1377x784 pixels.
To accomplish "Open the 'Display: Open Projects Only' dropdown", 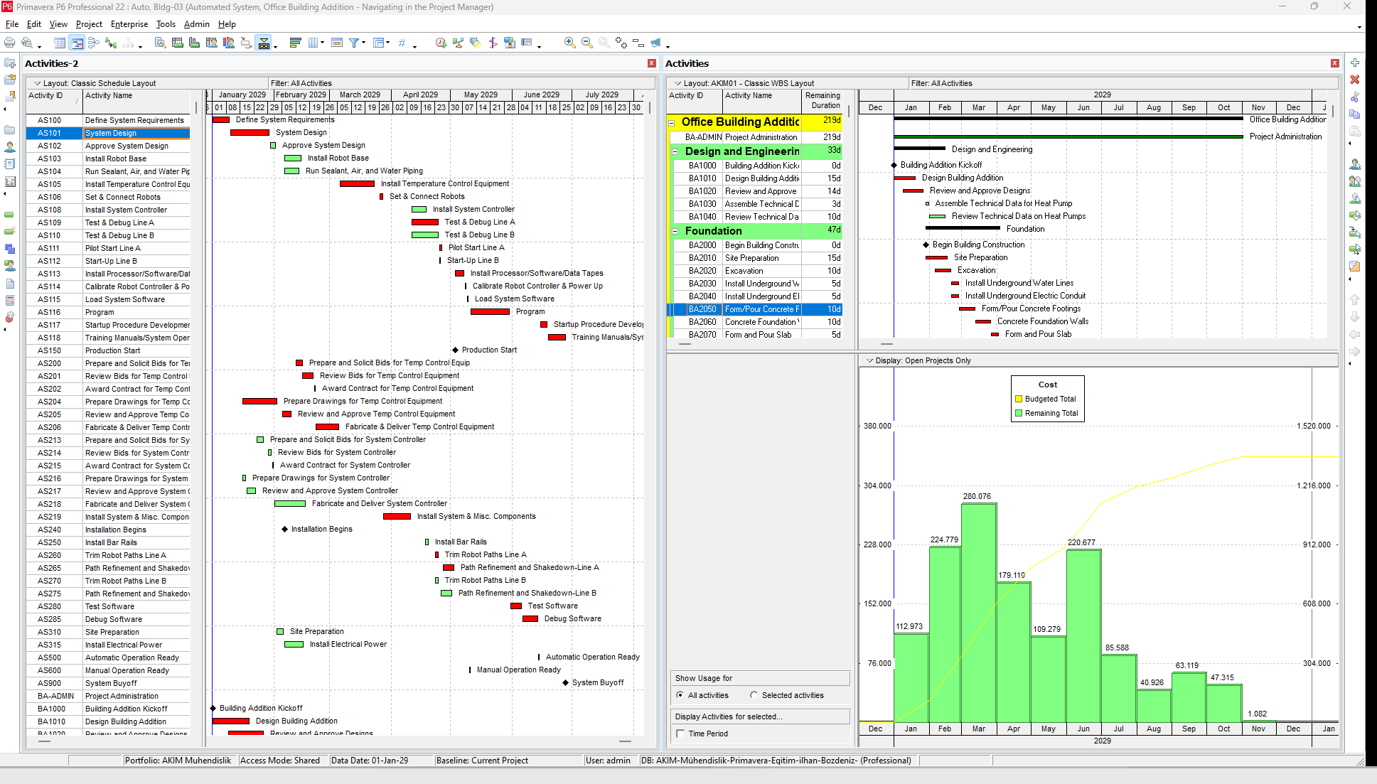I will pos(870,360).
